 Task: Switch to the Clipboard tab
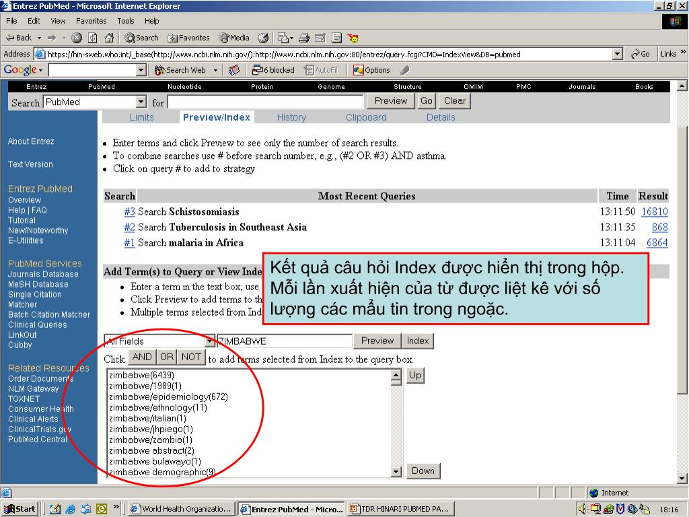pos(366,117)
